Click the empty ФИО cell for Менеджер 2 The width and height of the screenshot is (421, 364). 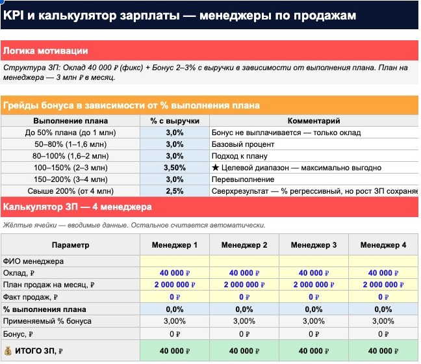click(244, 261)
